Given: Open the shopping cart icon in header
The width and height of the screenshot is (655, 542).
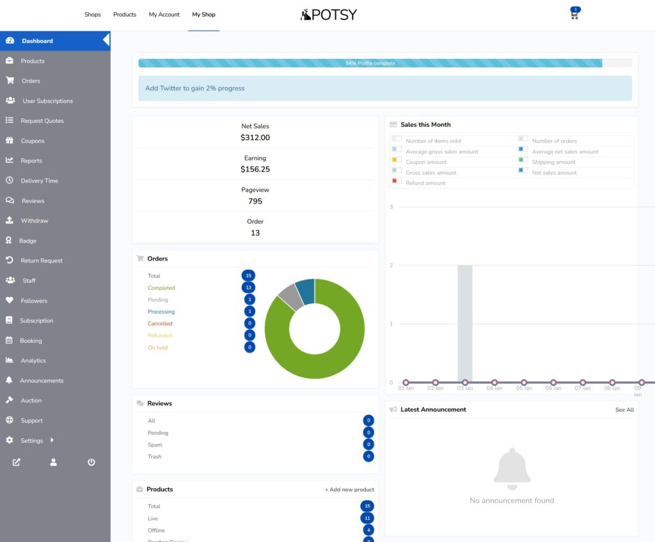Looking at the screenshot, I should pos(574,14).
